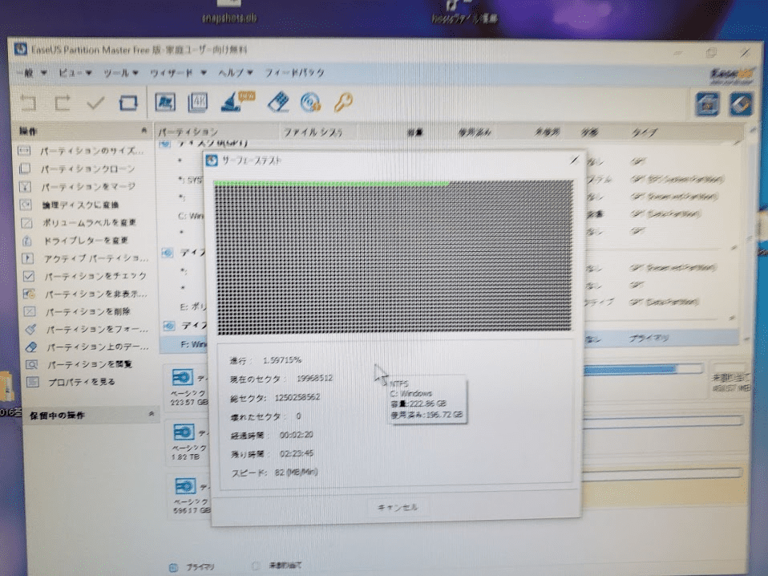Close the サーフェーステスト dialog
Image resolution: width=768 pixels, height=576 pixels.
[x=575, y=160]
